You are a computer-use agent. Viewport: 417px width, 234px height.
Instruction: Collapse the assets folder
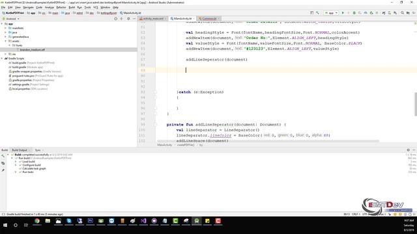pyautogui.click(x=6, y=41)
